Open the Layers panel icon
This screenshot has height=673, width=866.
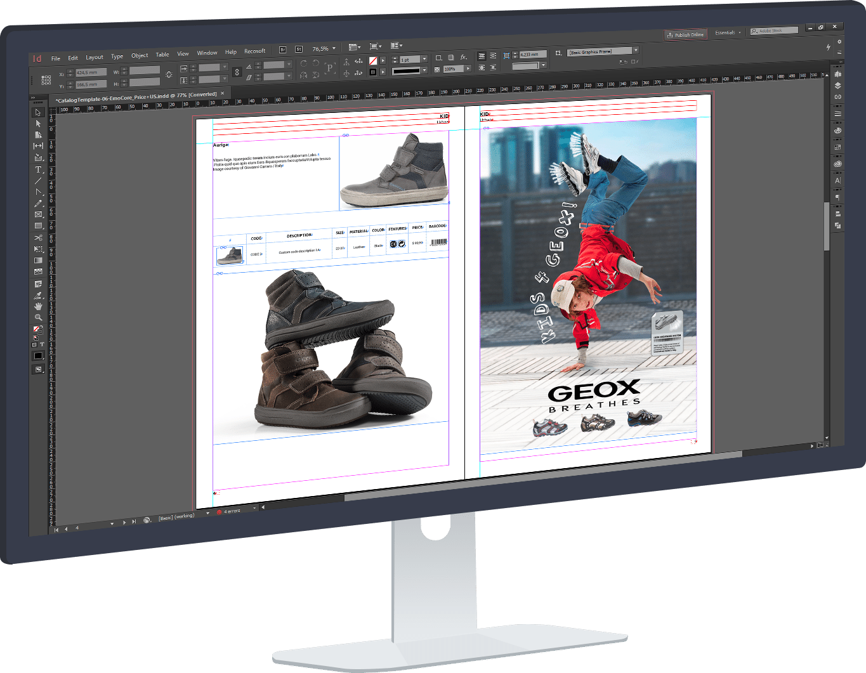[837, 85]
